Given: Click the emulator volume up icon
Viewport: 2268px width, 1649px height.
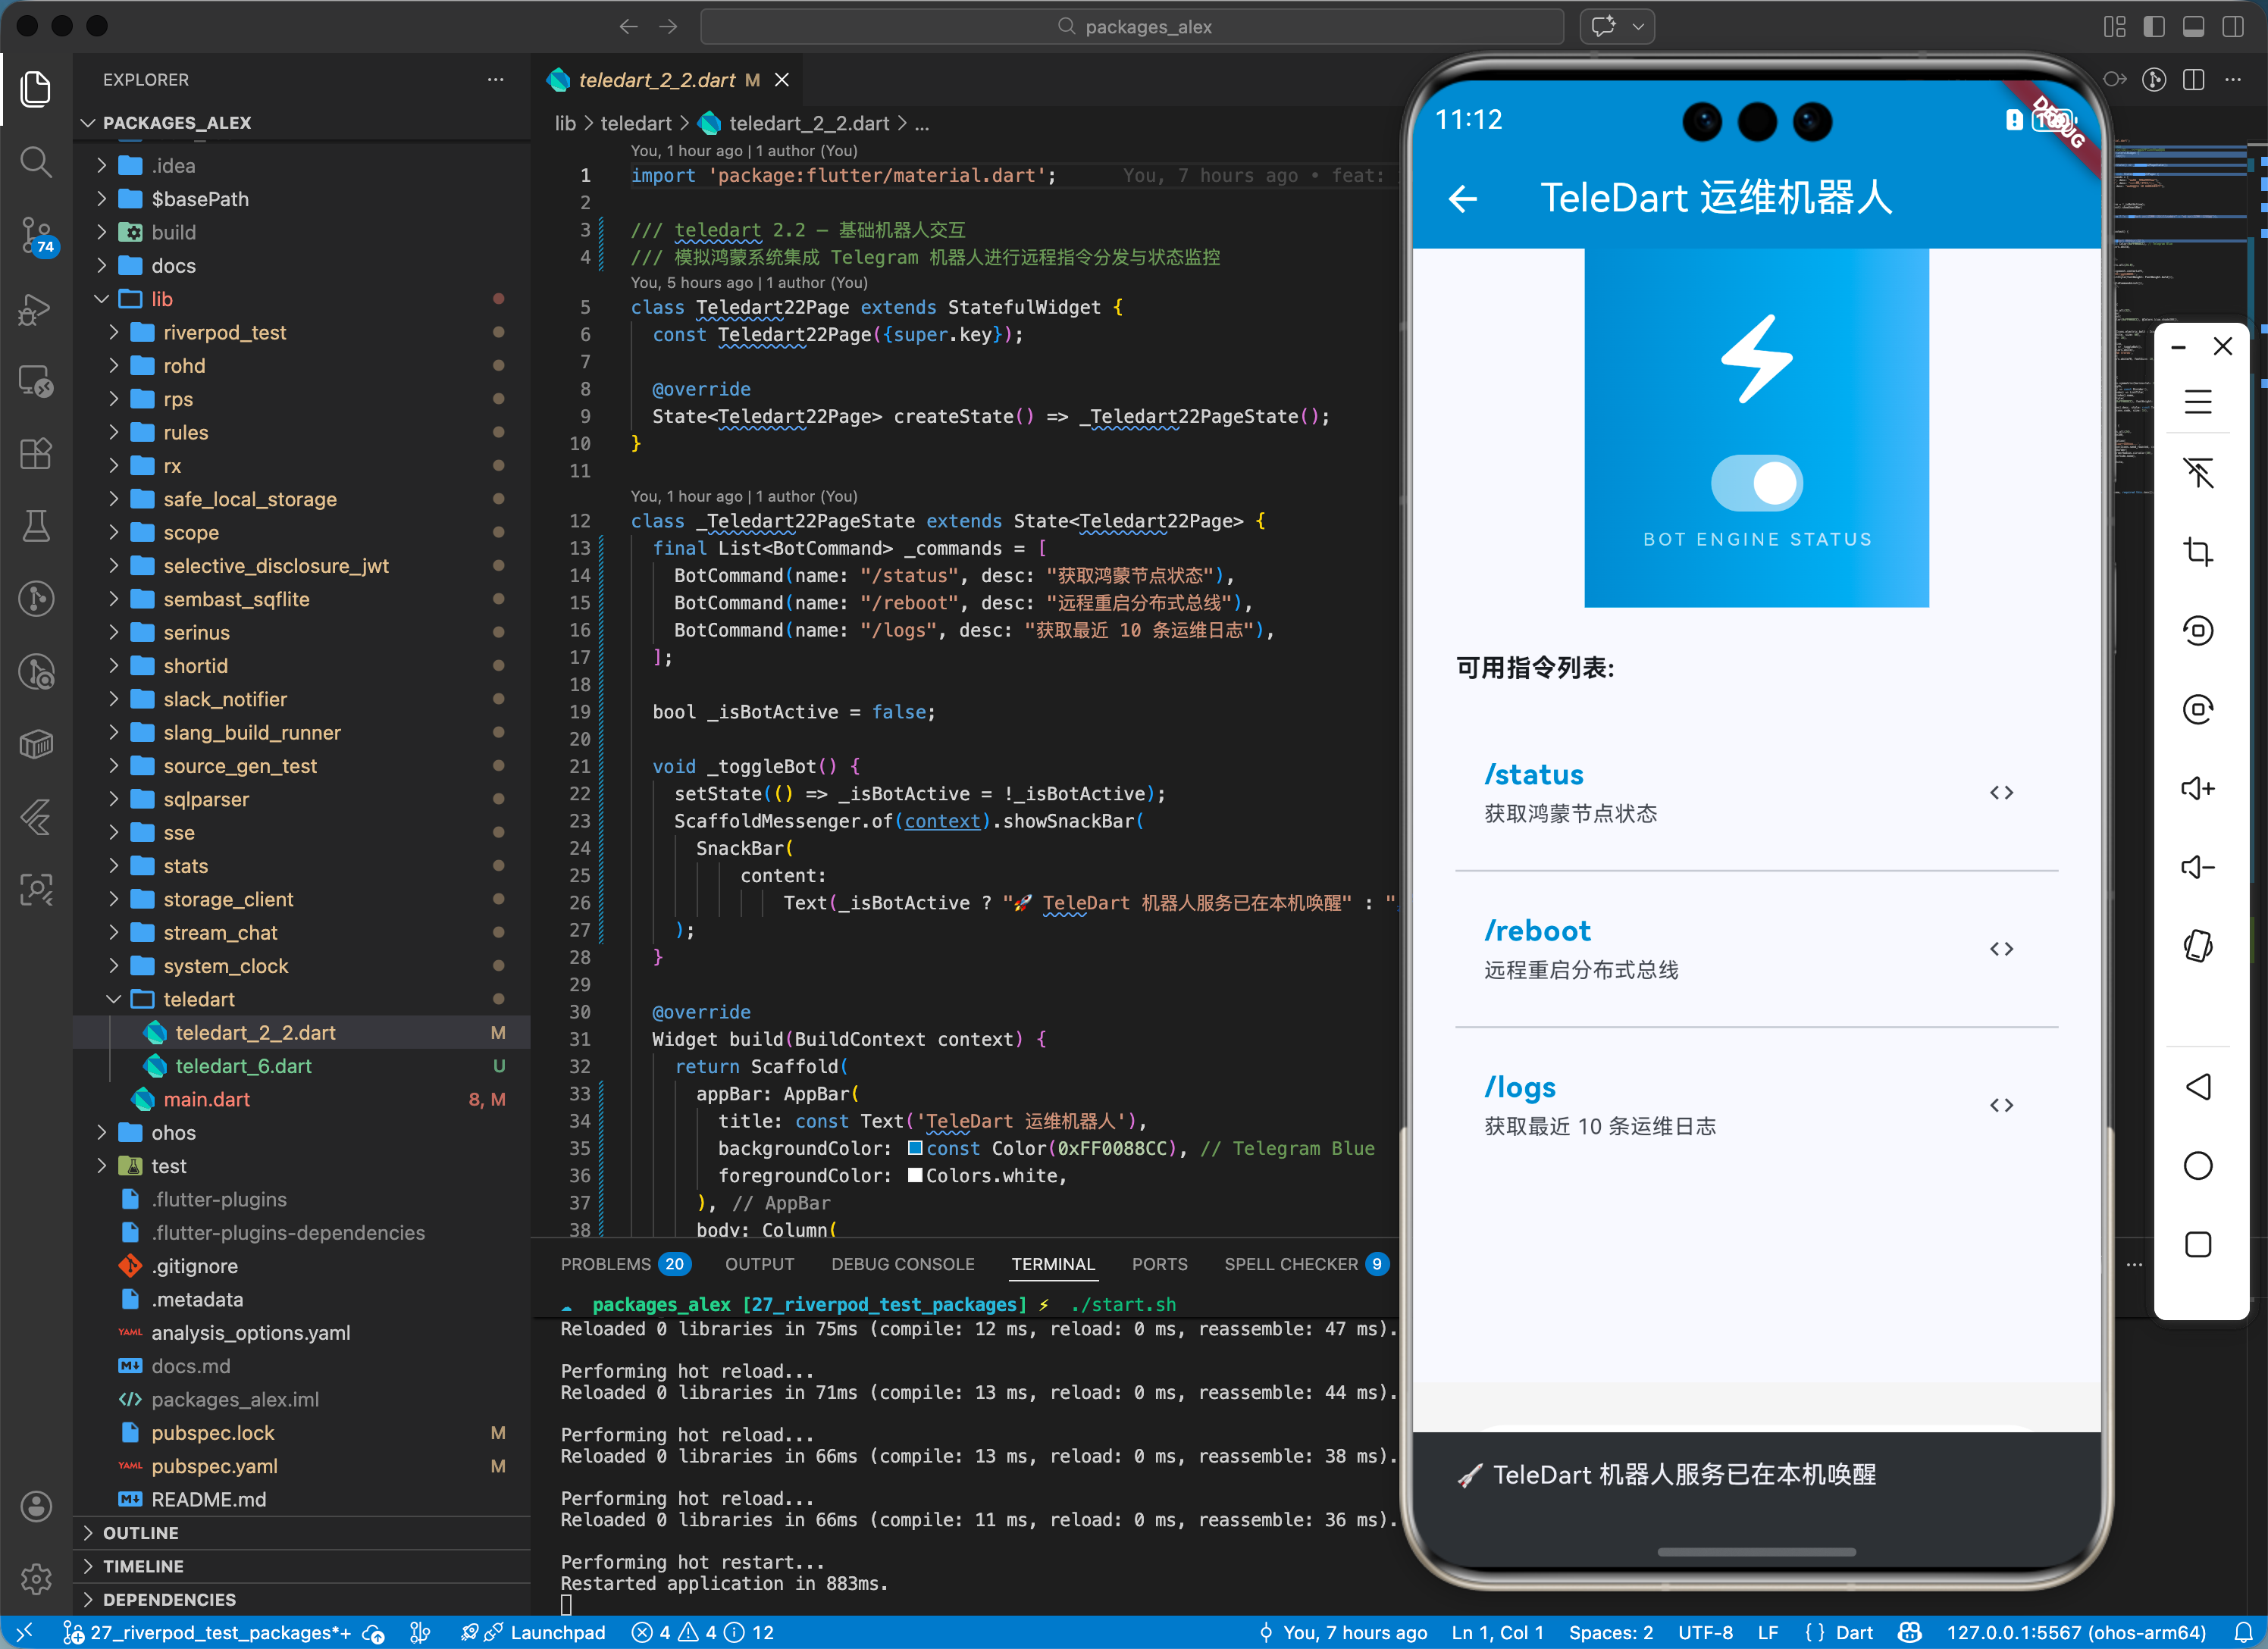Looking at the screenshot, I should point(2197,788).
